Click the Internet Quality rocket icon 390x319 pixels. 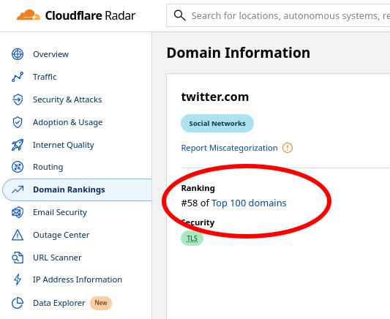[x=18, y=145]
